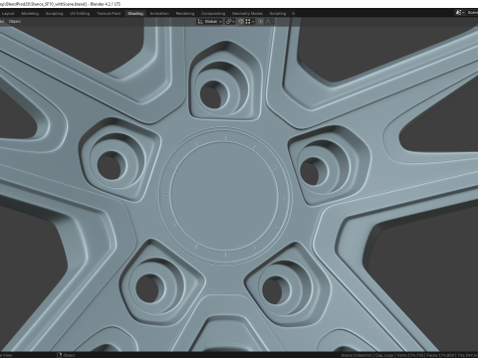Open the proportional editing falloff dropdown

pyautogui.click(x=269, y=22)
